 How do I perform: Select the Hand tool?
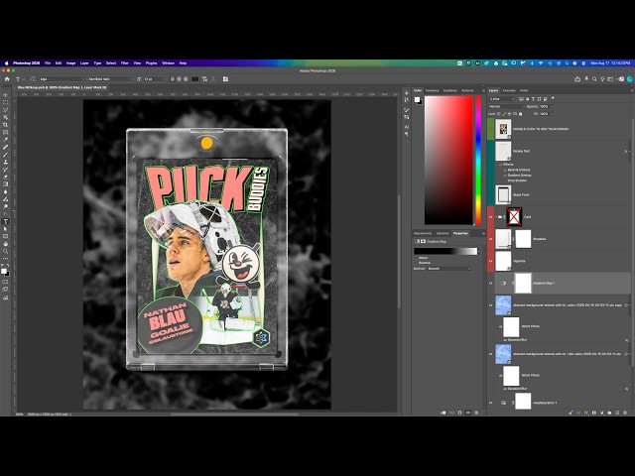(x=5, y=244)
